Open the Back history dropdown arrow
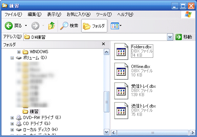Screen dimensions: 197x137 26,26
